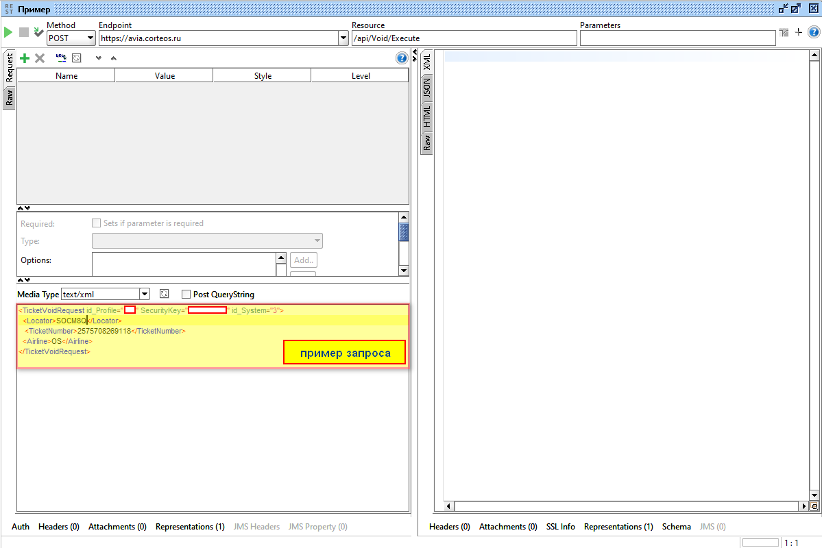Switch to the JSON response tab
This screenshot has height=548, width=822.
tap(426, 88)
